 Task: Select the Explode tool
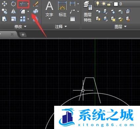36,11
